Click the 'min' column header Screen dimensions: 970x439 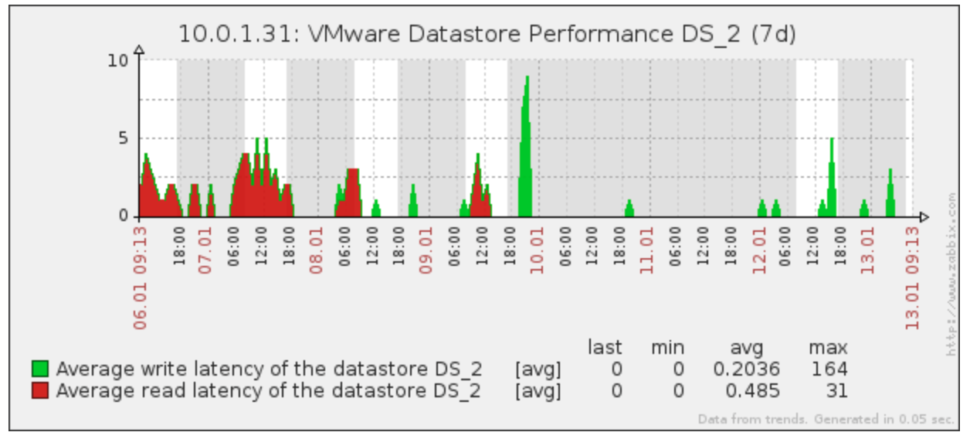pos(667,347)
